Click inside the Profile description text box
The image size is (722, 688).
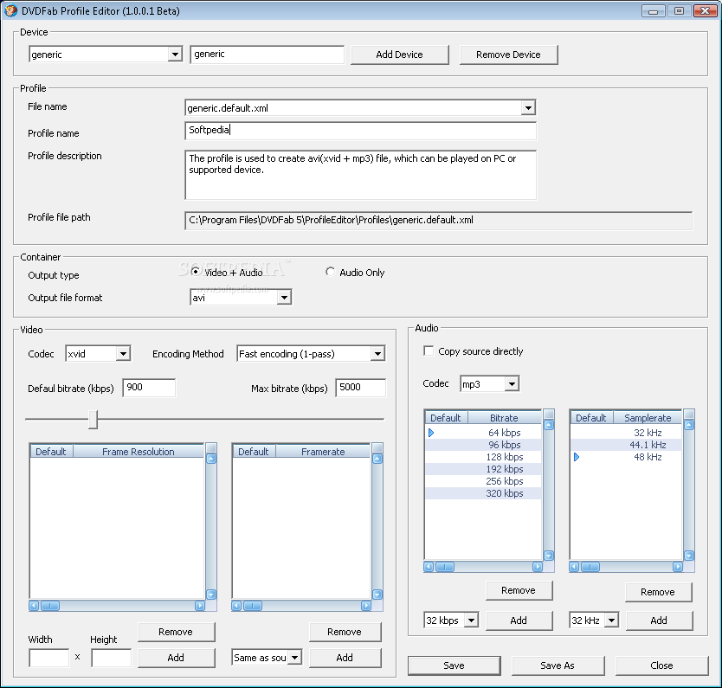pos(360,175)
